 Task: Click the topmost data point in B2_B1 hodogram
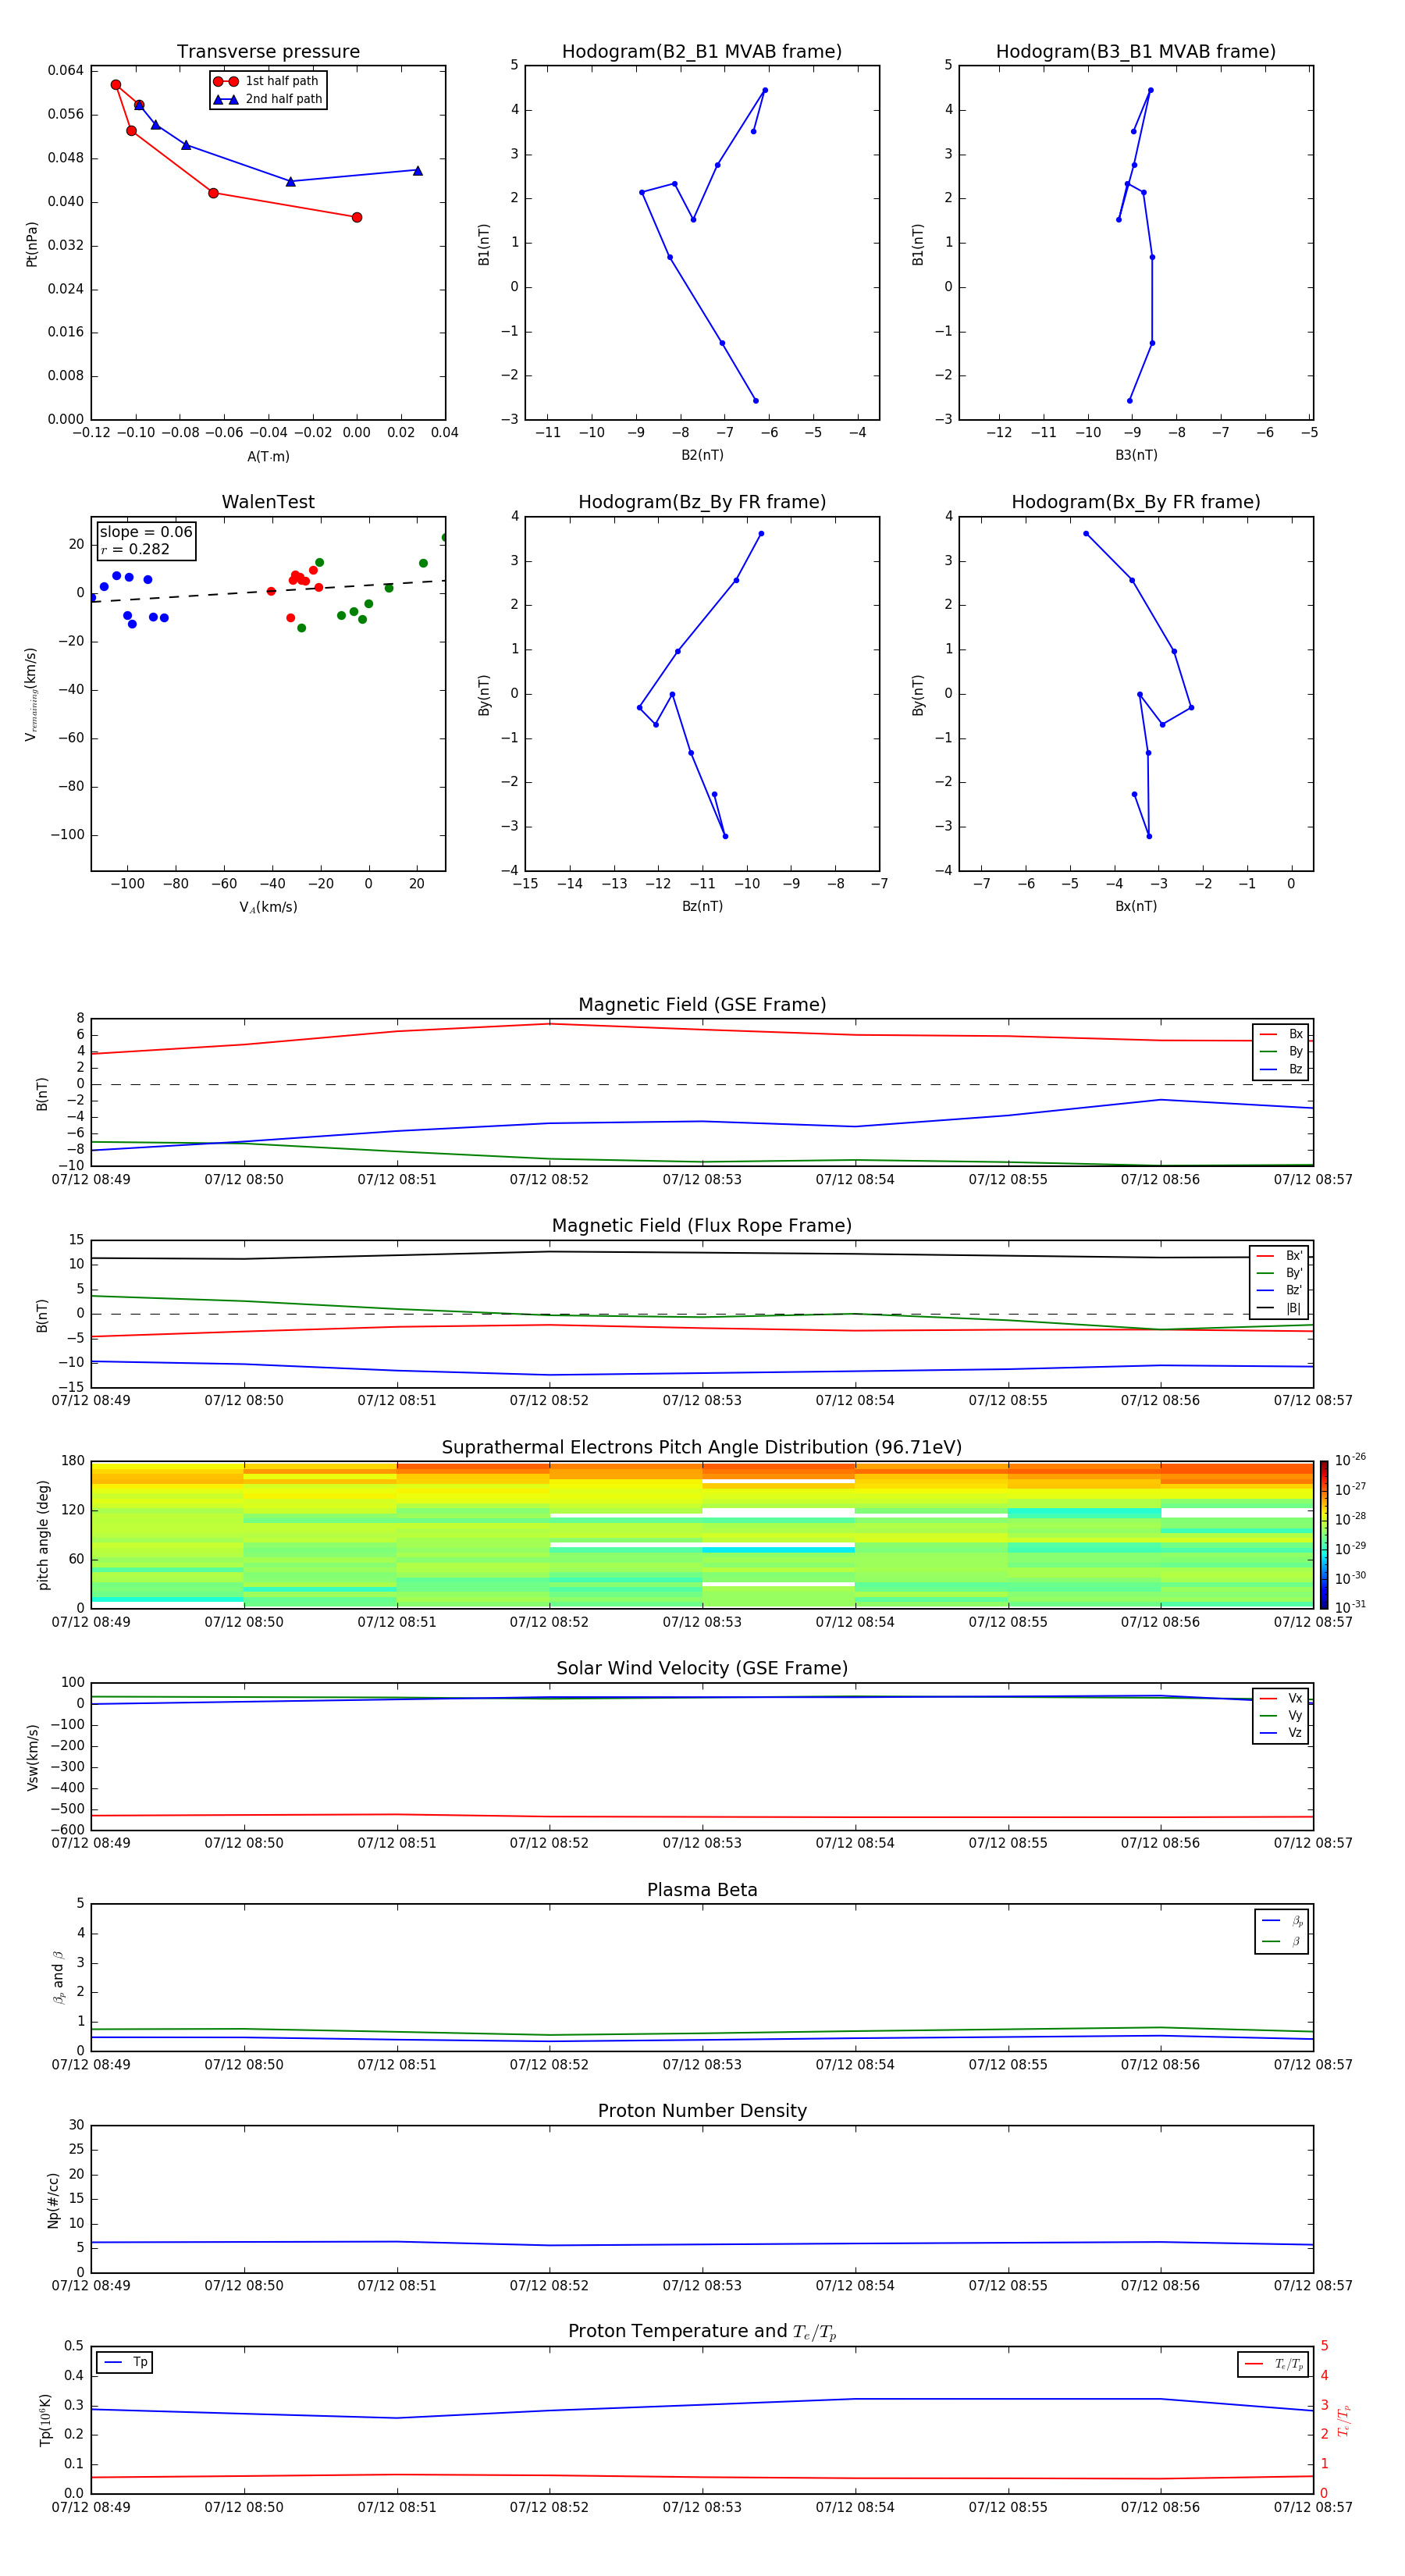pos(765,90)
